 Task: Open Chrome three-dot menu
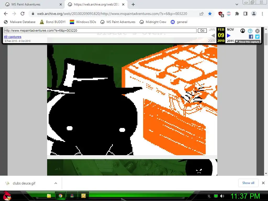[x=262, y=14]
